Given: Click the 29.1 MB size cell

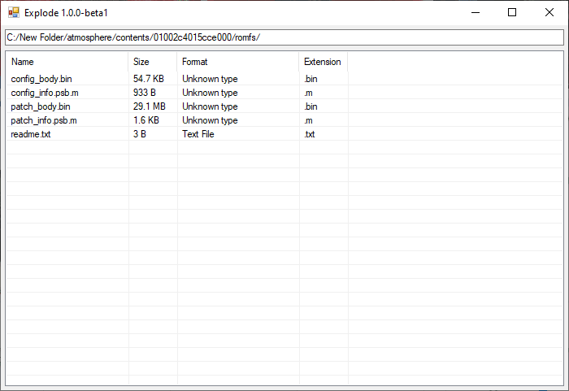Looking at the screenshot, I should point(149,106).
